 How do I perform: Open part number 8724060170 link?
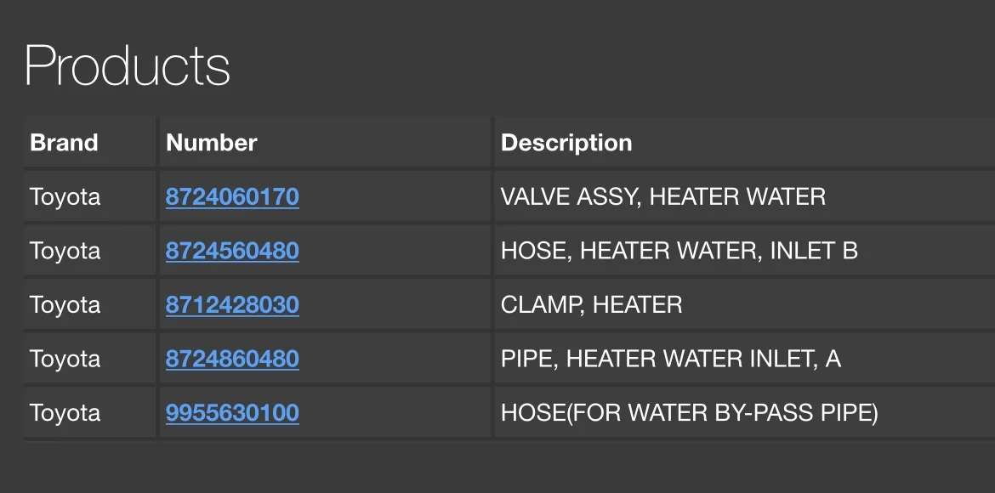click(x=232, y=196)
